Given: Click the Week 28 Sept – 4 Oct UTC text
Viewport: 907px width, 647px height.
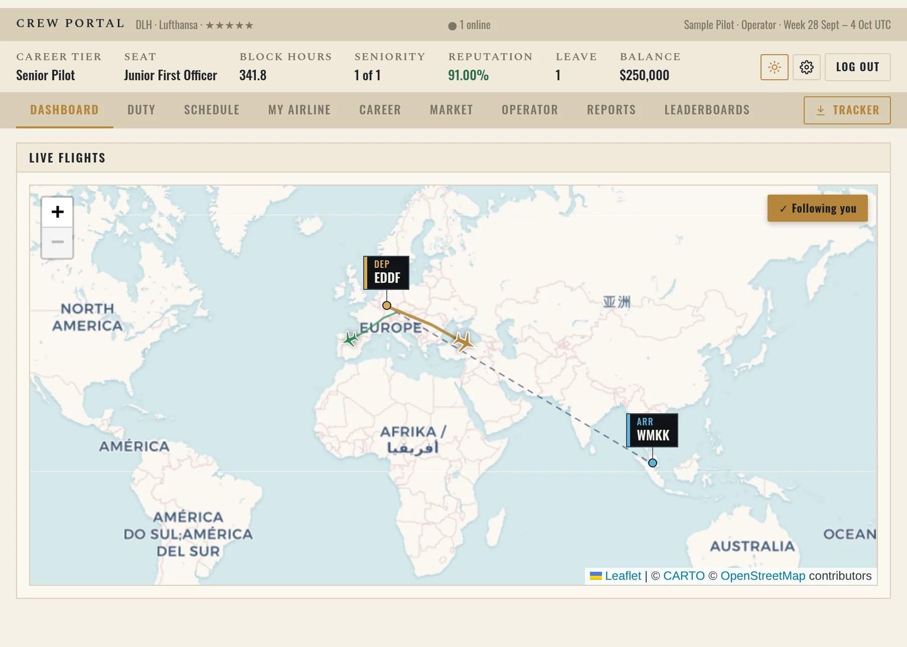Looking at the screenshot, I should [837, 25].
